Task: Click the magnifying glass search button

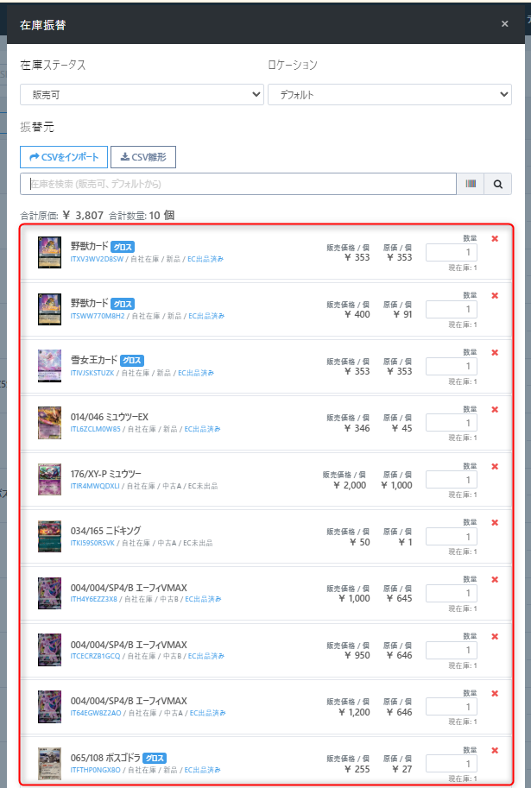Action: click(x=498, y=184)
